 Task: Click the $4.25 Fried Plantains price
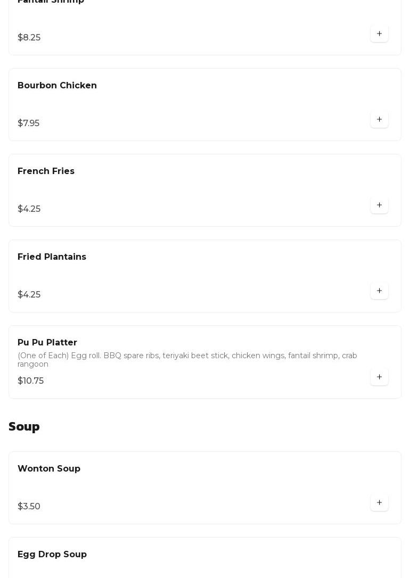[29, 295]
